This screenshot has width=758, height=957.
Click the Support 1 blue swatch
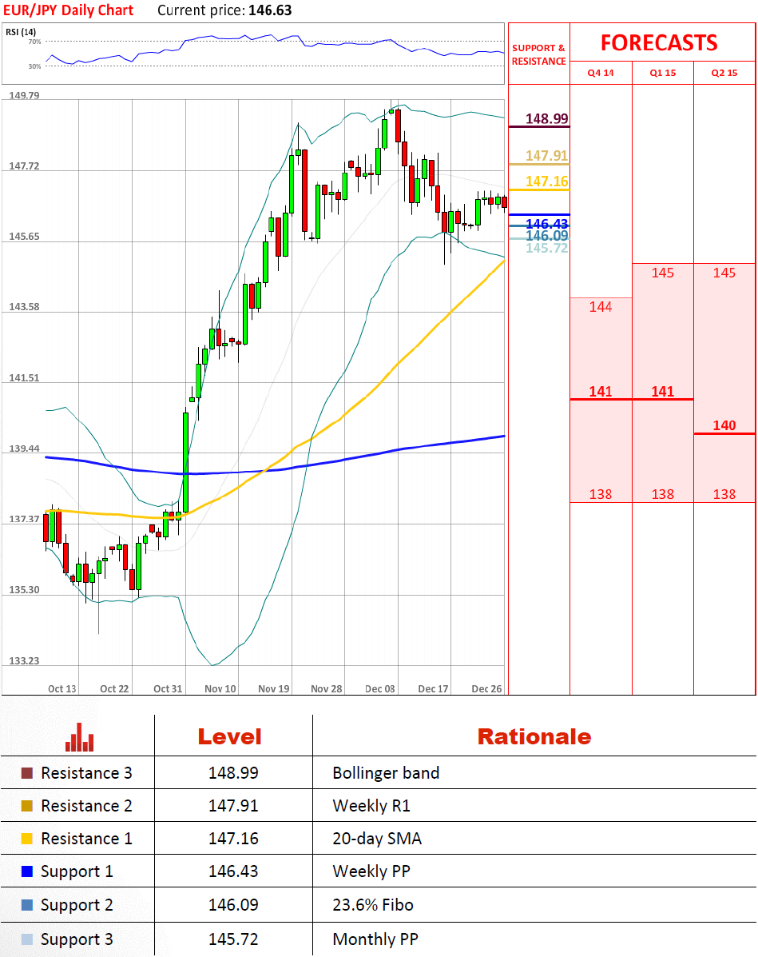[27, 871]
